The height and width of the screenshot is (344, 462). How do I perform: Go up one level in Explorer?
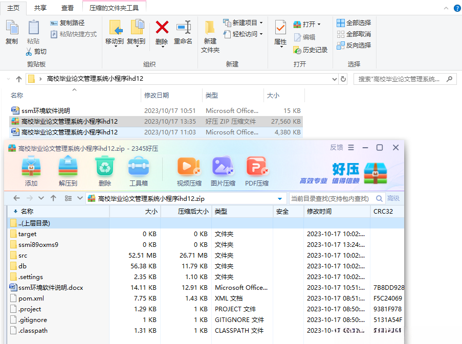click(19, 79)
